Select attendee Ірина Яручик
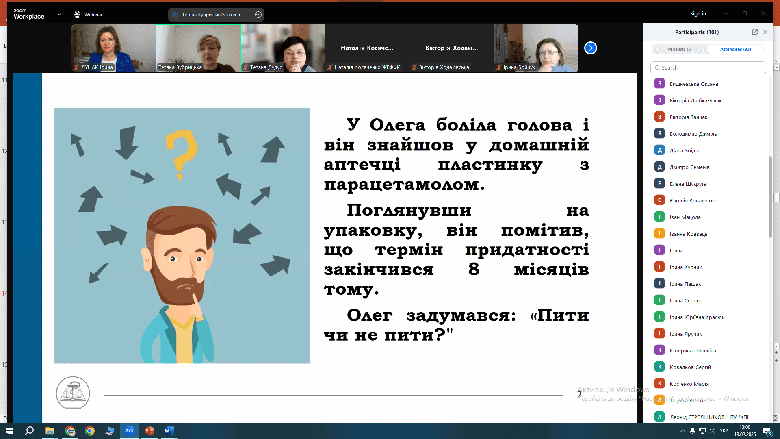 click(709, 334)
